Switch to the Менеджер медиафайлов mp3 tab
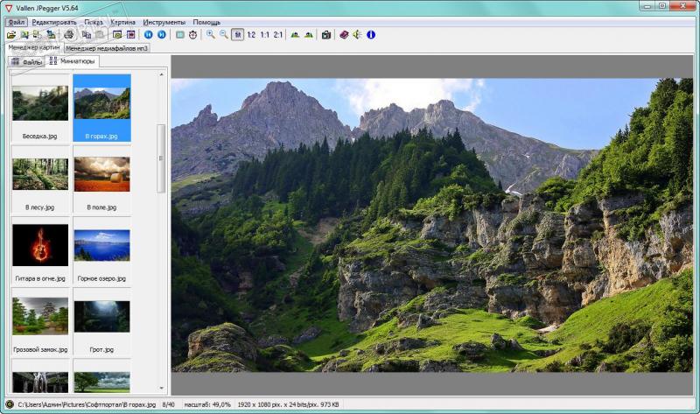Viewport: 700px width, 414px height. tap(107, 48)
